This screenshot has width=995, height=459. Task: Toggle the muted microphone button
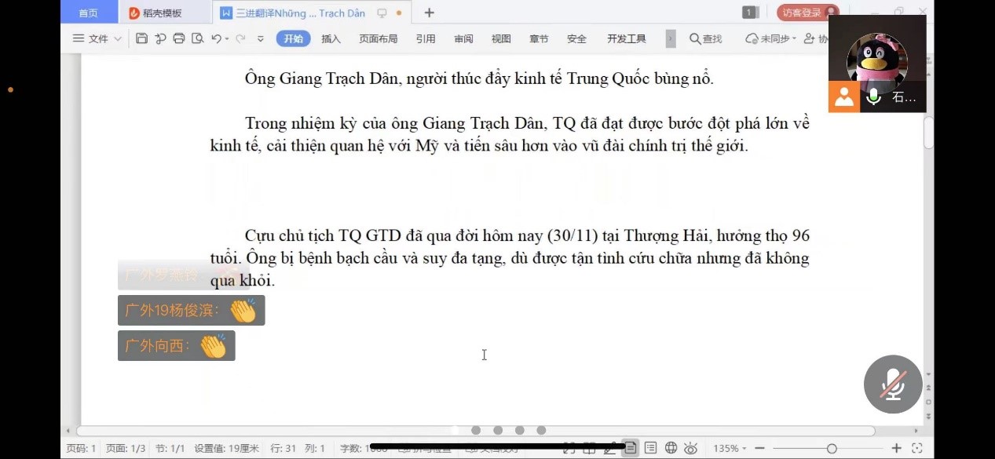(892, 384)
